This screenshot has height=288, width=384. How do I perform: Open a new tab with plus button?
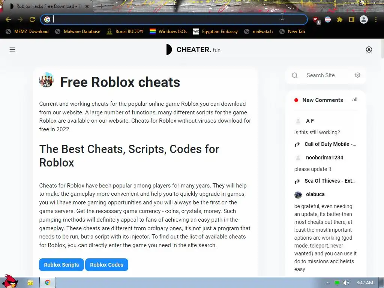click(x=100, y=7)
